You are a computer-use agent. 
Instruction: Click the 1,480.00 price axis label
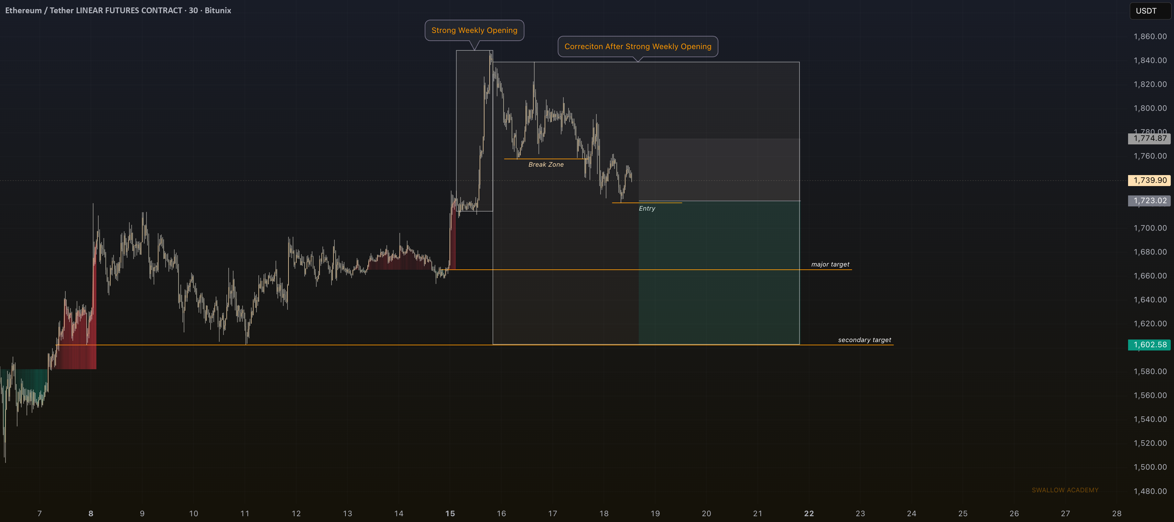pyautogui.click(x=1150, y=491)
